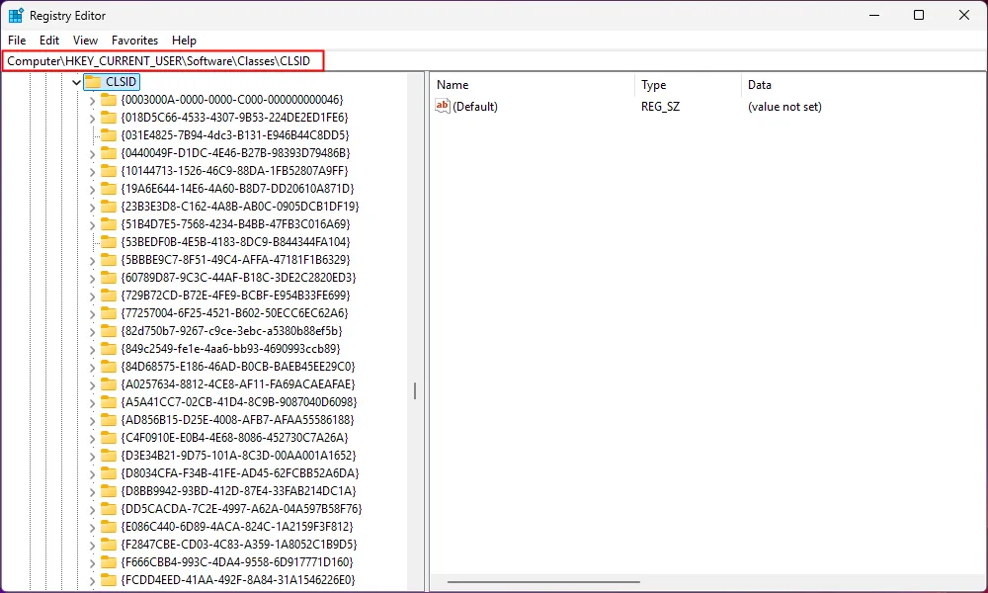The width and height of the screenshot is (988, 593).
Task: Click the REG_SZ string icon next to (Default)
Action: tap(442, 106)
